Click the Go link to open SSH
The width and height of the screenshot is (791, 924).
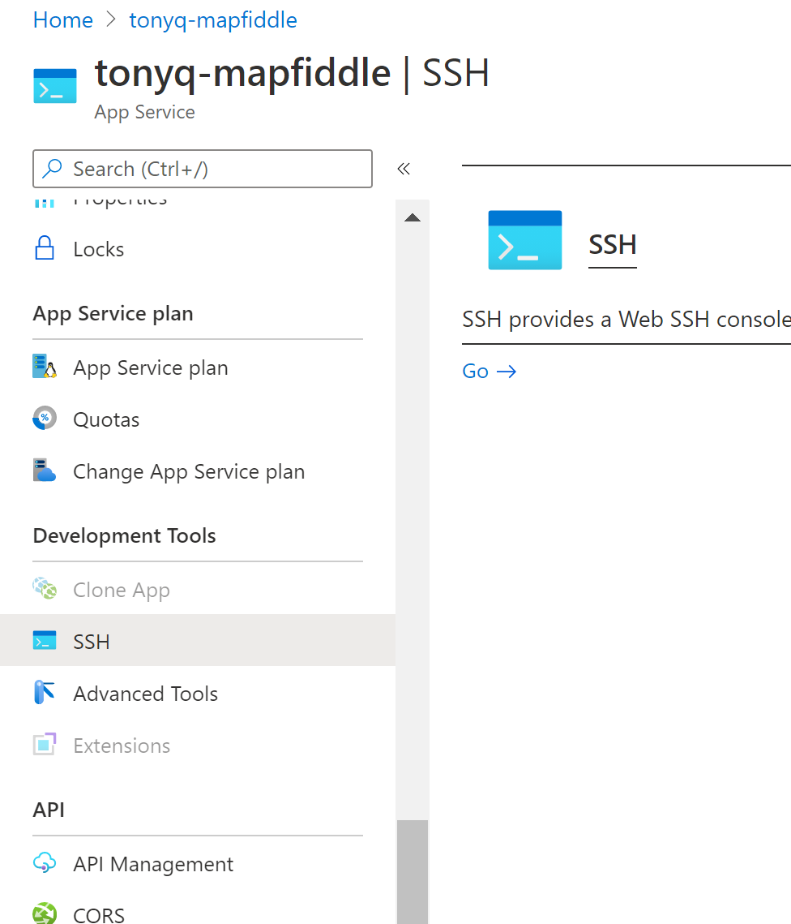tap(475, 372)
